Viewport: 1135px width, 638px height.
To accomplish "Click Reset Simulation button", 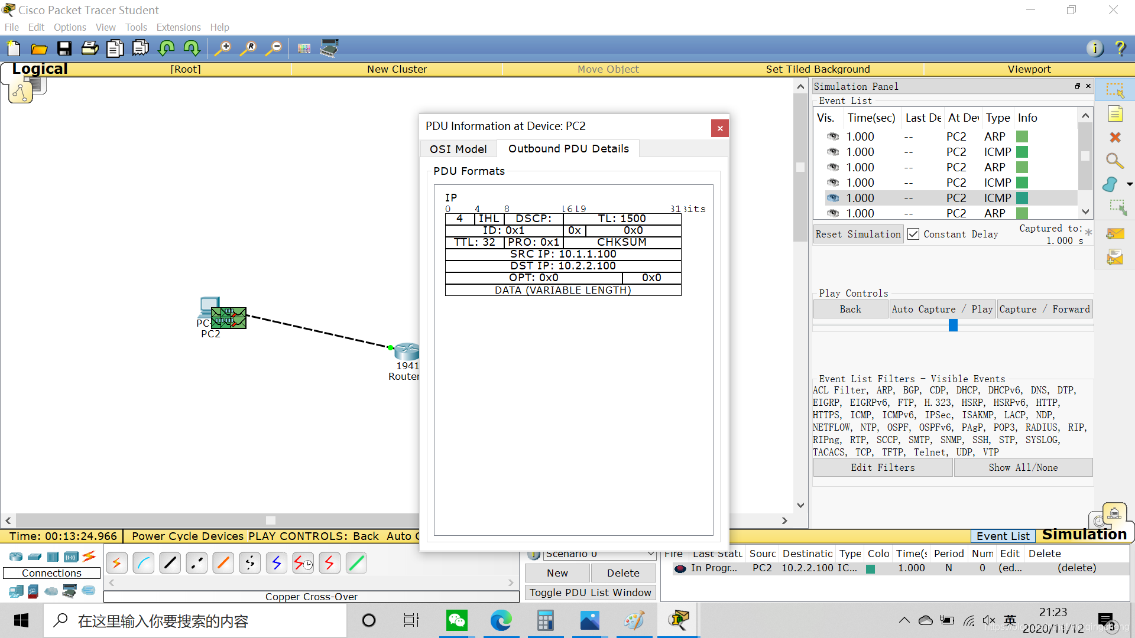I will coord(858,234).
